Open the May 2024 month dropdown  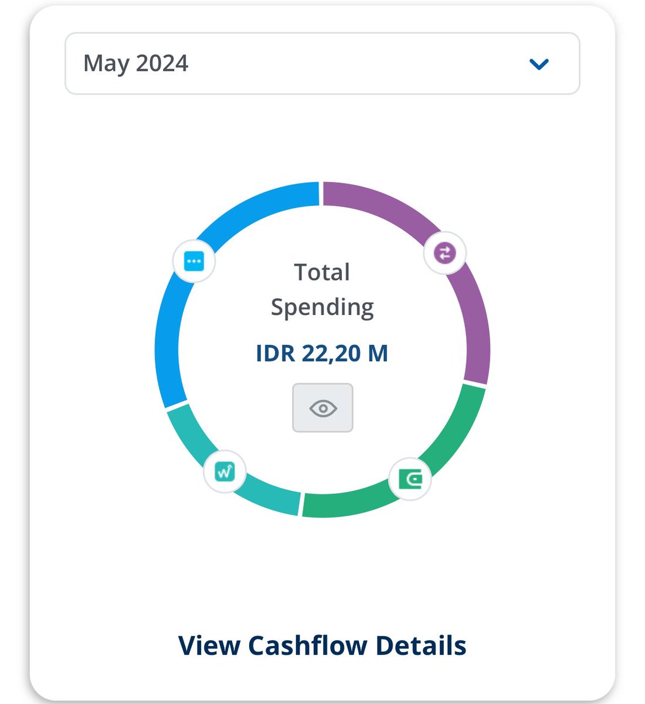pos(322,63)
